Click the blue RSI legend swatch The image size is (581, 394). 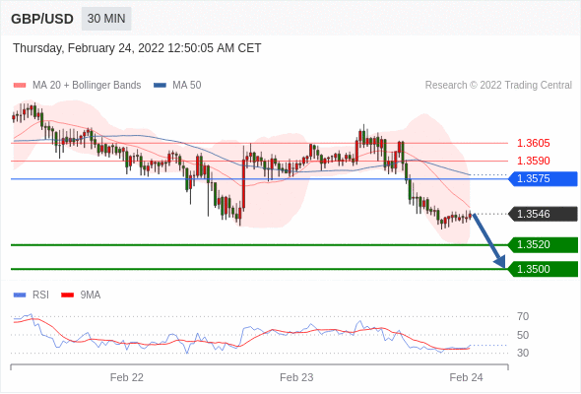click(20, 295)
